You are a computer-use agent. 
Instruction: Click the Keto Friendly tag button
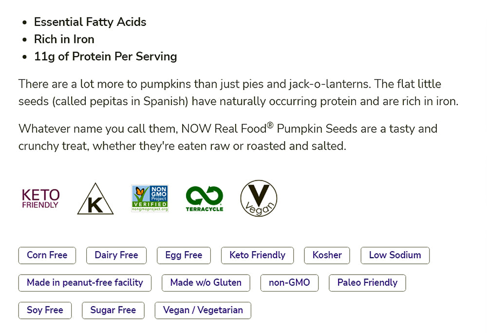click(x=257, y=255)
